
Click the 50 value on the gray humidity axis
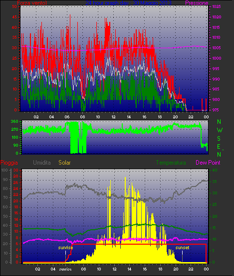tap(6, 216)
